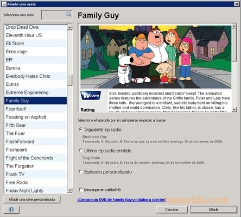Image resolution: width=241 pixels, height=217 pixels.
Task: Select Fear Itself in series list
Action: tap(35, 109)
